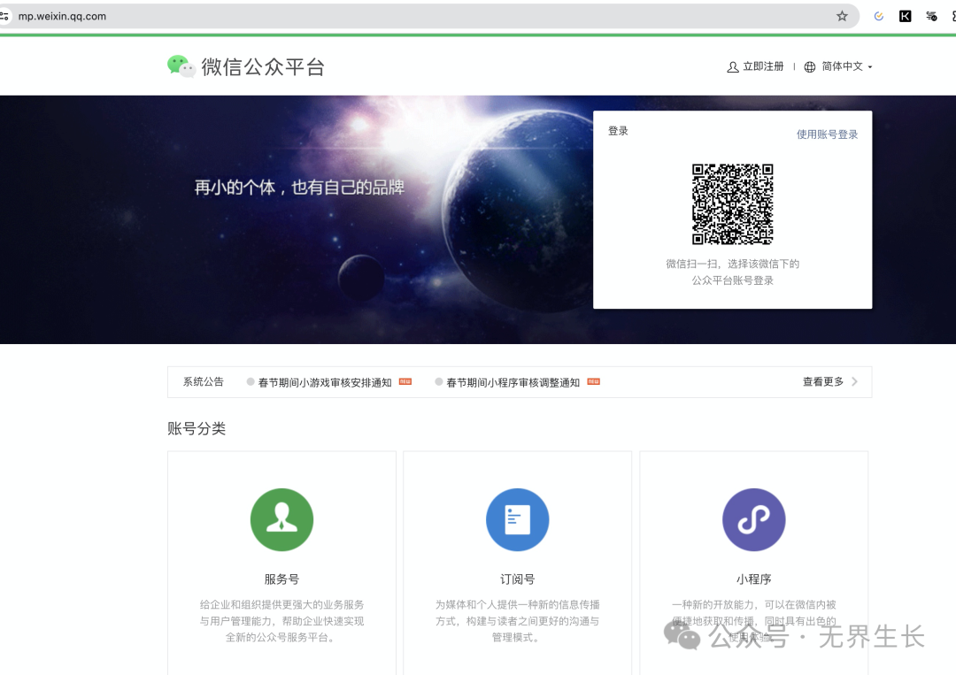Viewport: 956px width, 675px height.
Task: Open the 立即注册 registration link
Action: [x=763, y=66]
